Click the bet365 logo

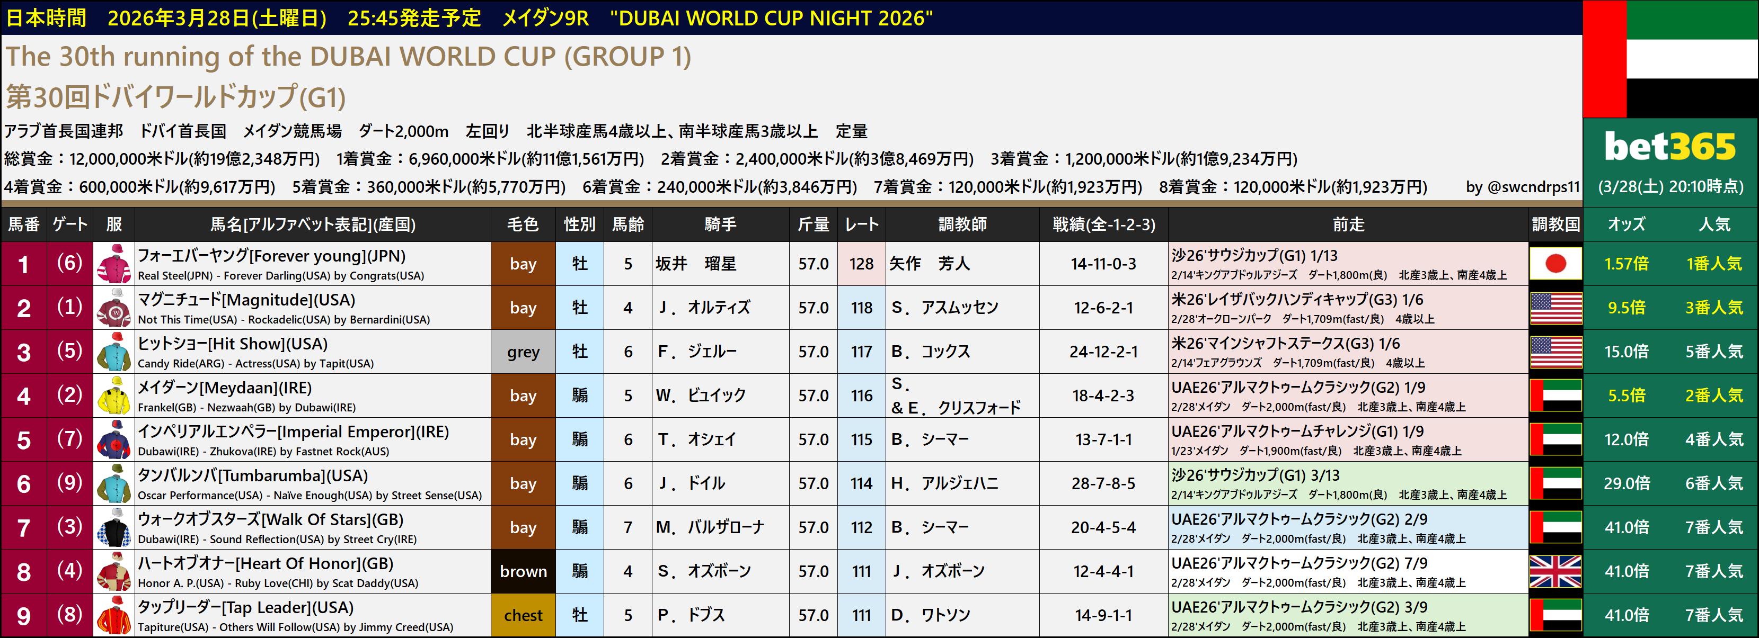pyautogui.click(x=1670, y=146)
